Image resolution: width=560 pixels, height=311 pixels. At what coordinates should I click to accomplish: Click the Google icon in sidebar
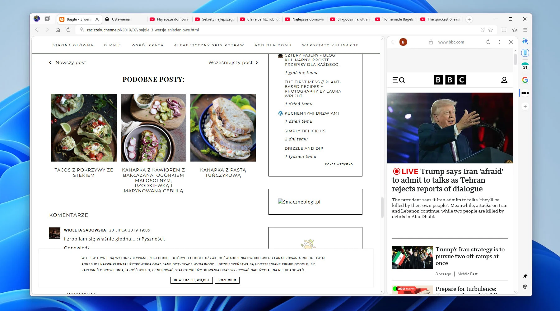point(525,80)
